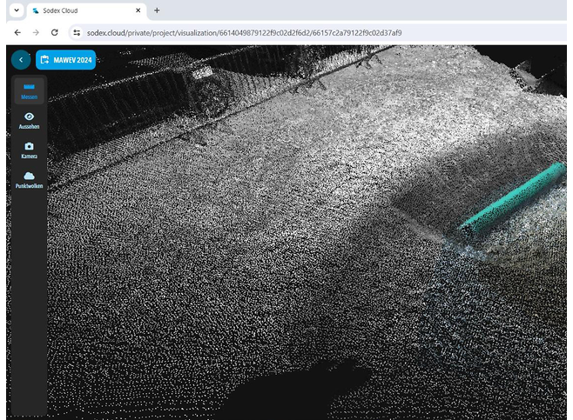The height and width of the screenshot is (420, 573).
Task: Click the clipboard icon beside MAWEV 2024
Action: [x=44, y=60]
